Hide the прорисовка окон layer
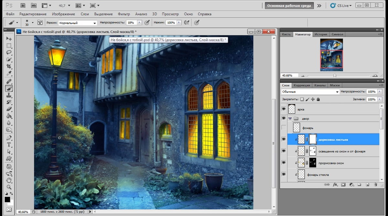 pyautogui.click(x=284, y=163)
